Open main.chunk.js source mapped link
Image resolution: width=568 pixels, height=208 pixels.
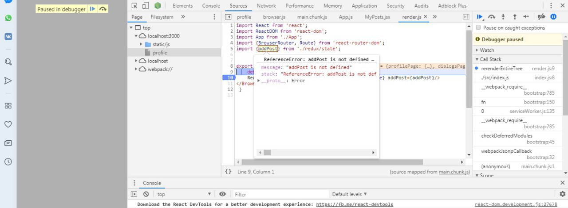[x=454, y=172]
